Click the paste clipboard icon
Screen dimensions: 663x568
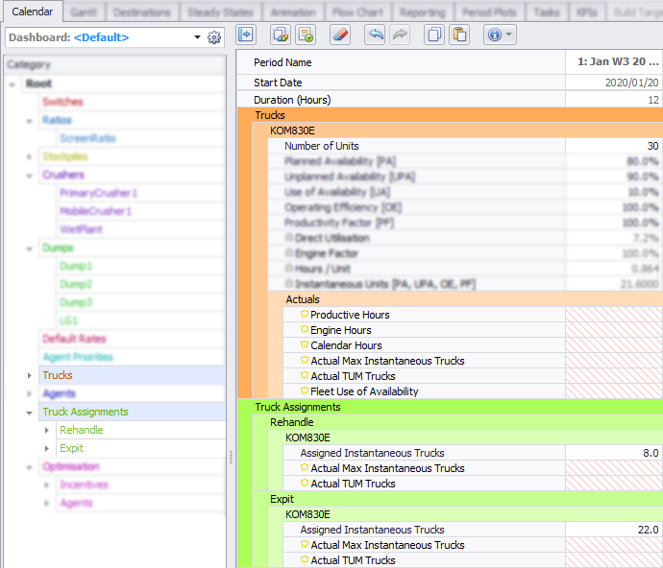[458, 35]
